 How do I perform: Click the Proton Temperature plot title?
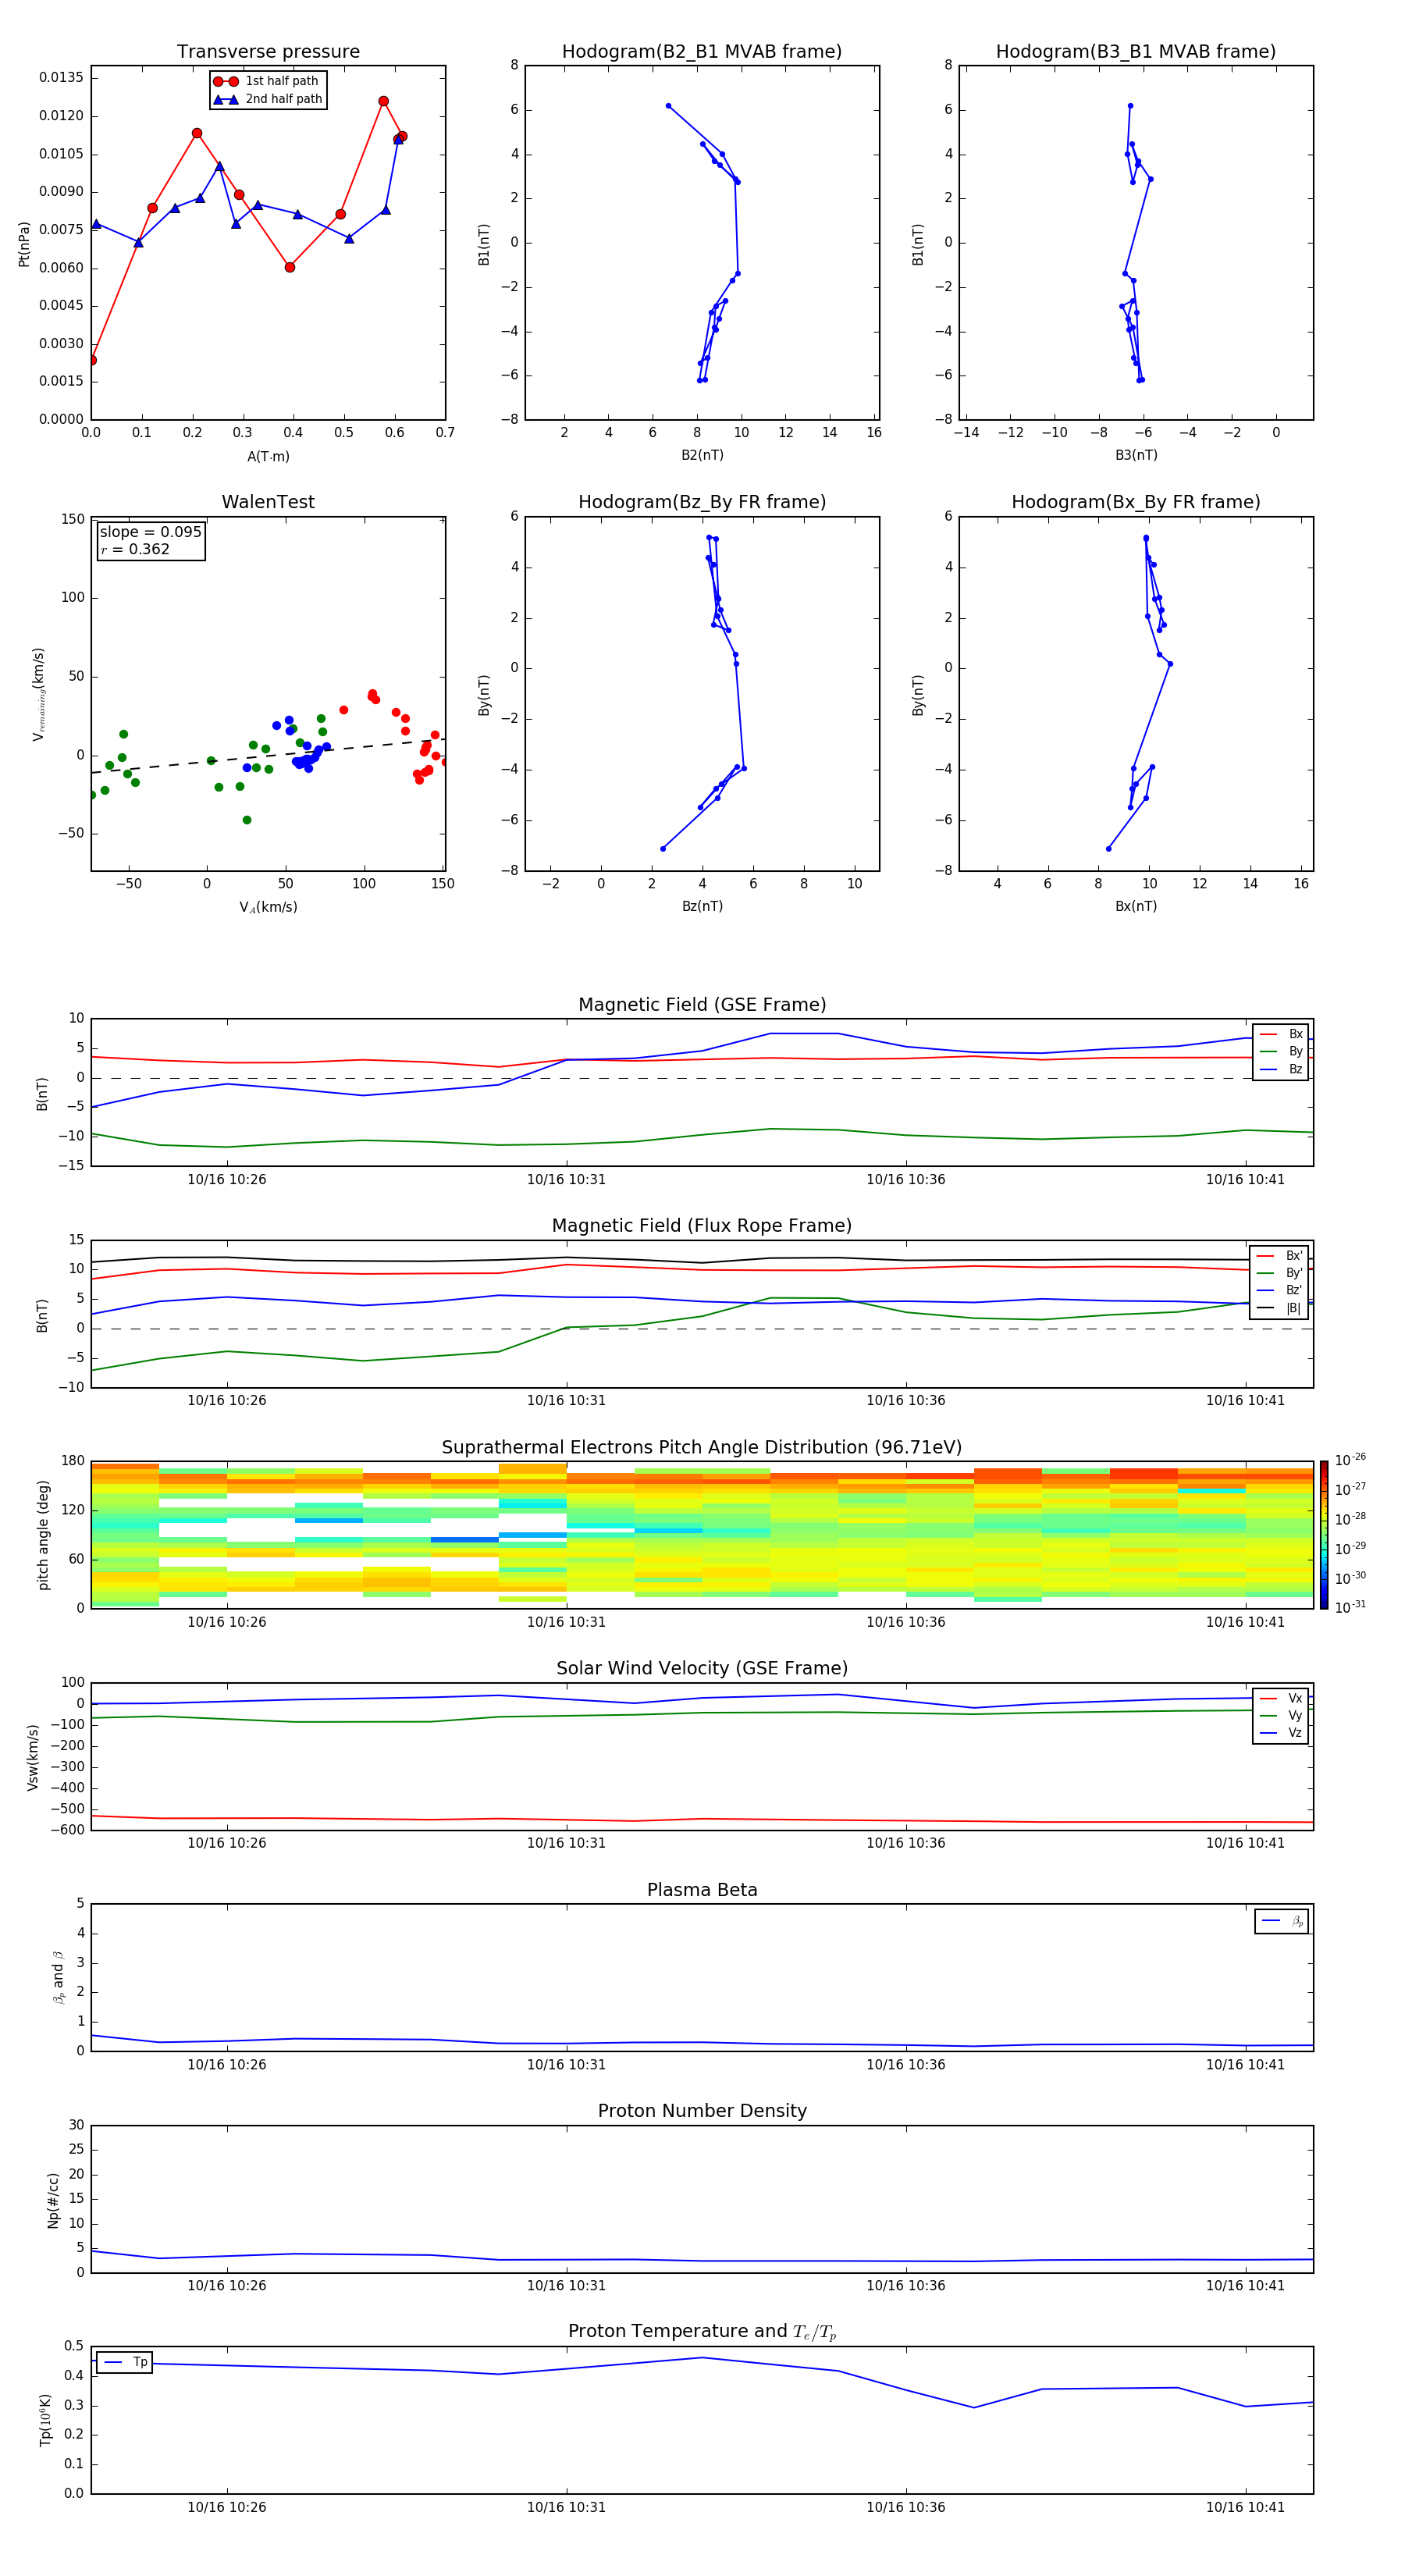point(702,2332)
